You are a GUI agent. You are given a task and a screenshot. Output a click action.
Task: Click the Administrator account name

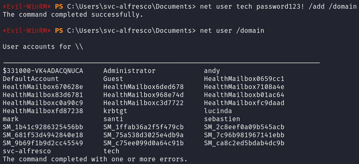[129, 71]
